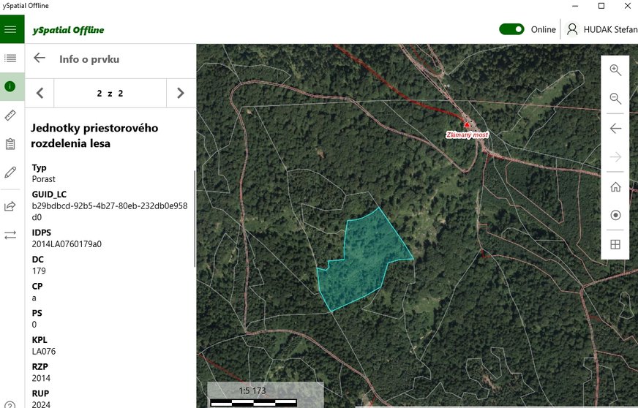Click the highlighted forest polygon on map
This screenshot has height=408, width=638.
pos(362,260)
